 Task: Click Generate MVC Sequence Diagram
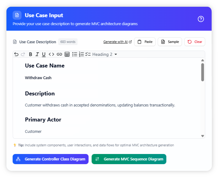point(129,159)
